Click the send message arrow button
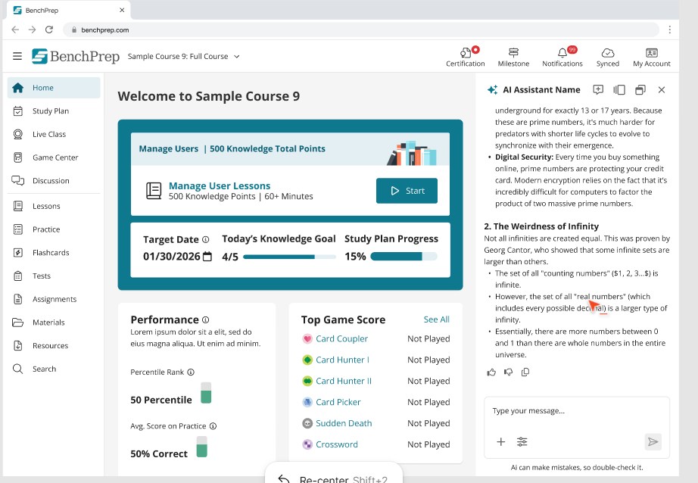 652,441
